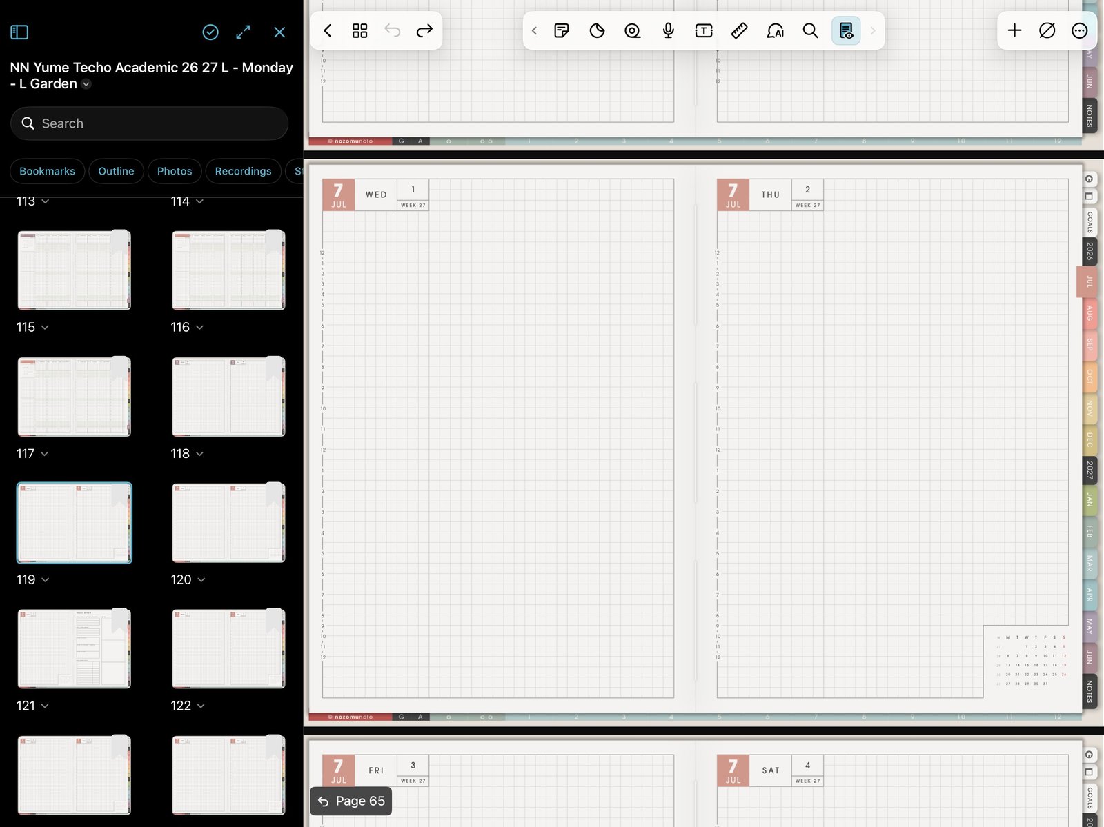The width and height of the screenshot is (1104, 827).
Task: Open the notebook title dropdown
Action: point(86,84)
